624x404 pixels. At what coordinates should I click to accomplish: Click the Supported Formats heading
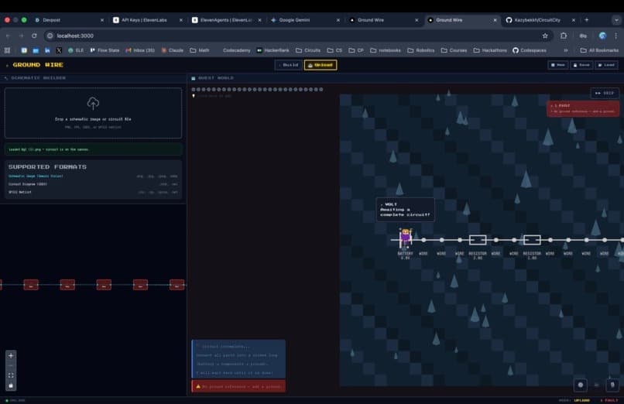pos(47,167)
